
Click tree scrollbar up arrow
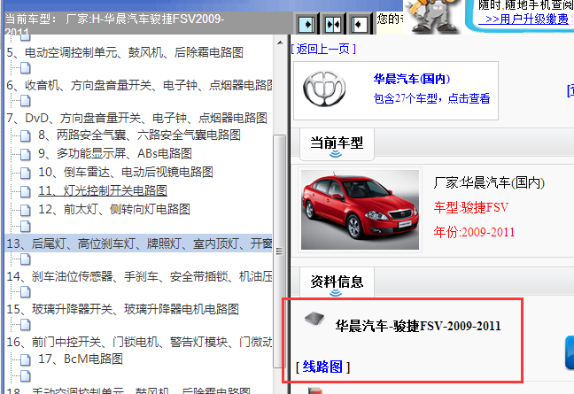[280, 42]
